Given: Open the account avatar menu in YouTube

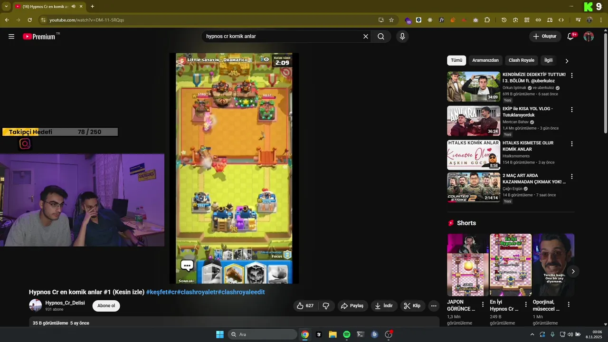Looking at the screenshot, I should (x=589, y=37).
